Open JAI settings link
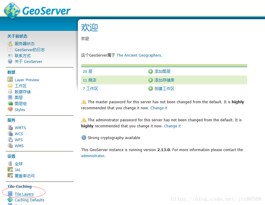Screen dimensions: 265x205 [x=18, y=170]
